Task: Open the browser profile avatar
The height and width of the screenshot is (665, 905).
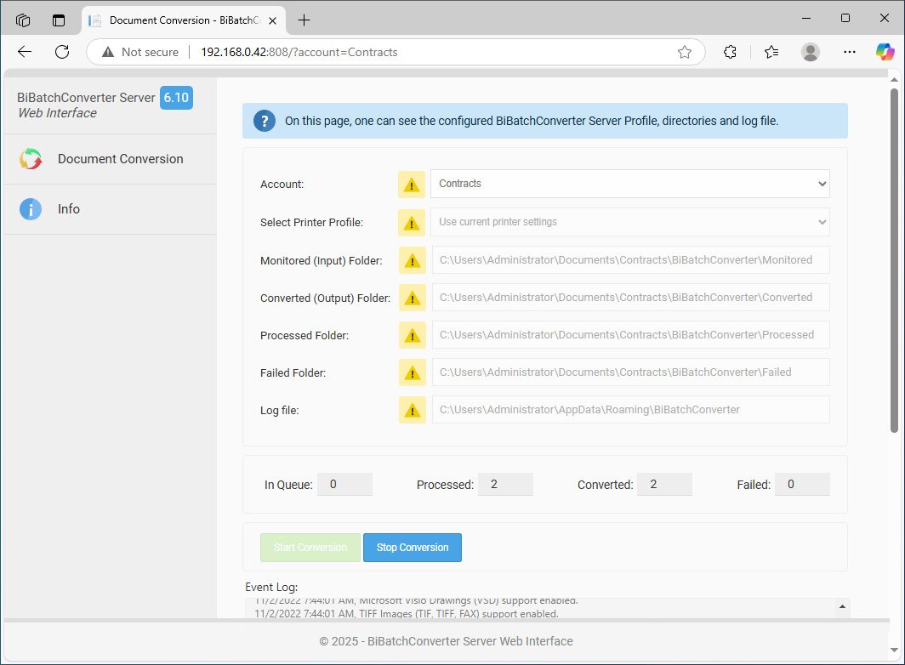Action: [x=811, y=52]
